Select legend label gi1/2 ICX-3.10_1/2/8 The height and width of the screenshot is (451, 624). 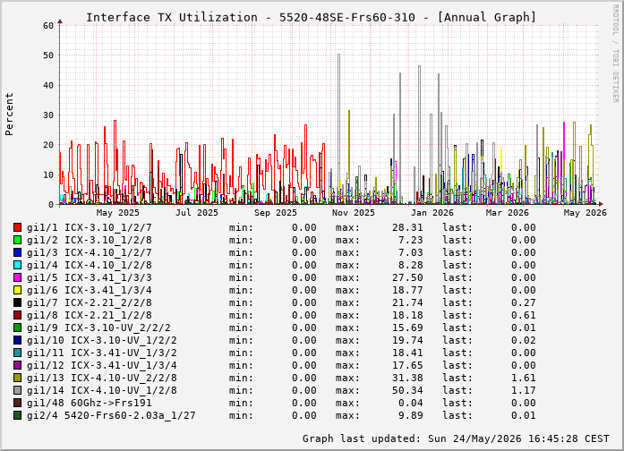coord(90,240)
